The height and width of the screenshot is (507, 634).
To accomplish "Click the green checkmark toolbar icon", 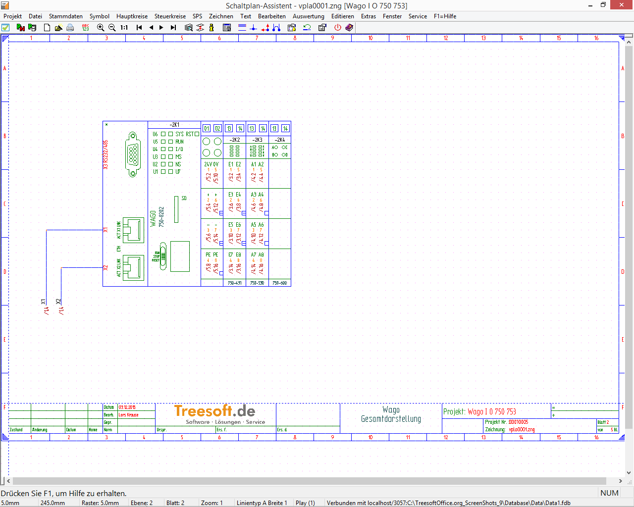I will pyautogui.click(x=5, y=28).
